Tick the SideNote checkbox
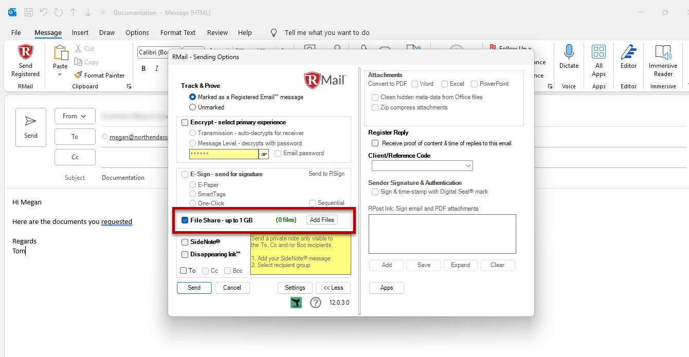Screen dimensions: 689x357 (185, 242)
